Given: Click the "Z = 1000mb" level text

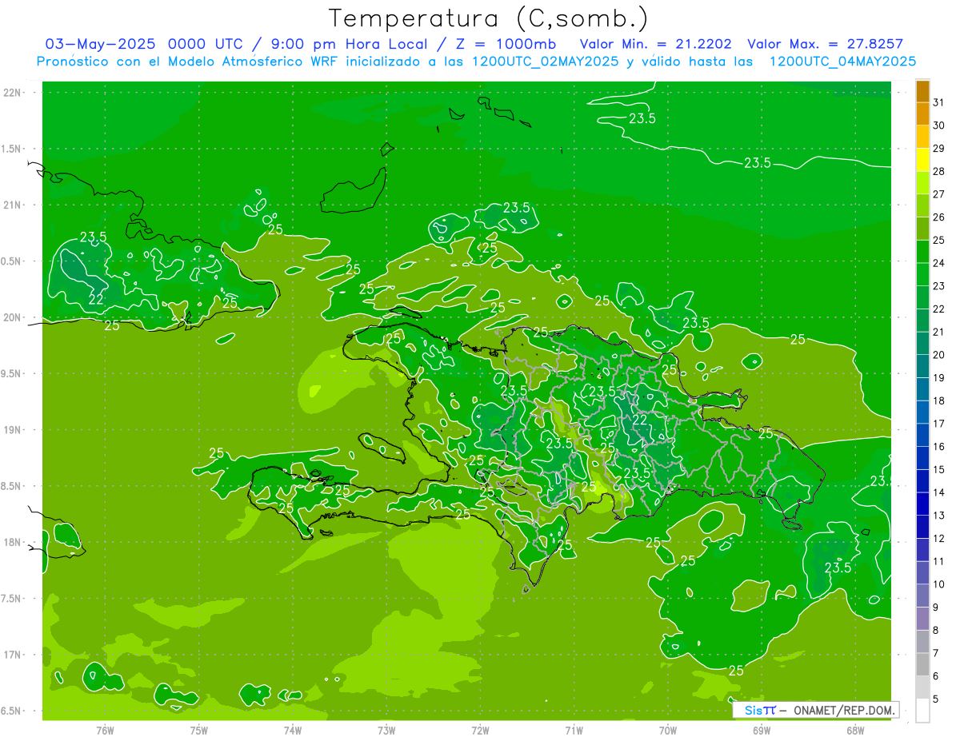Looking at the screenshot, I should coord(506,44).
